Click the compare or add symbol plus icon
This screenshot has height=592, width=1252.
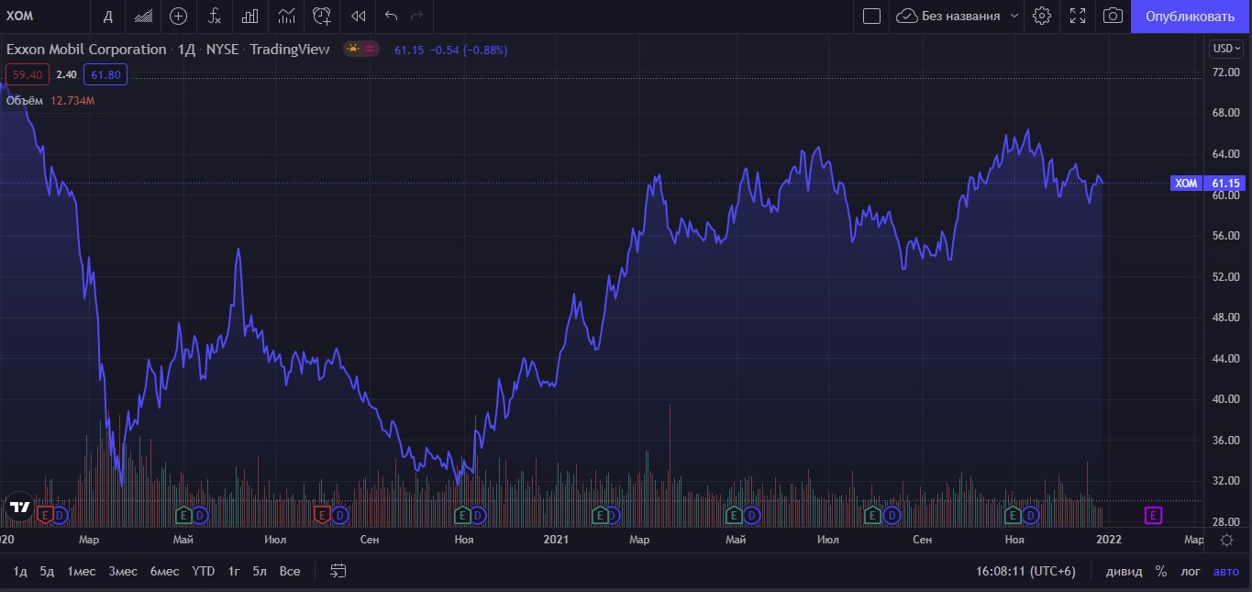179,16
